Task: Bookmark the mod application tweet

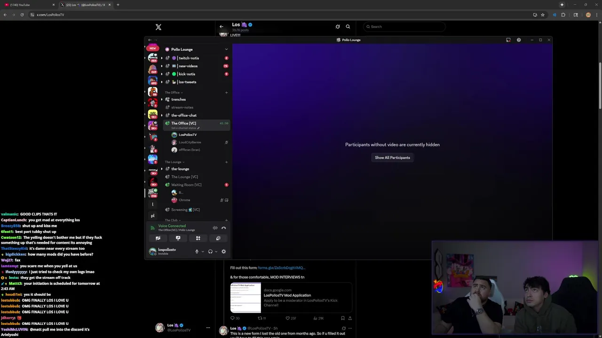Action: click(x=342, y=318)
